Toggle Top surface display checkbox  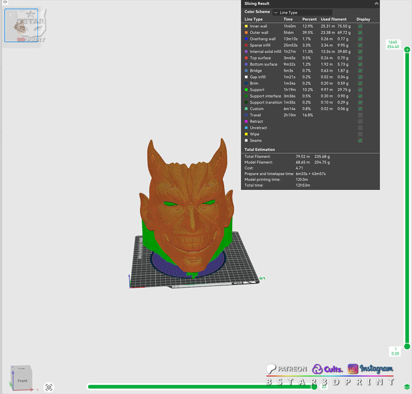(360, 58)
